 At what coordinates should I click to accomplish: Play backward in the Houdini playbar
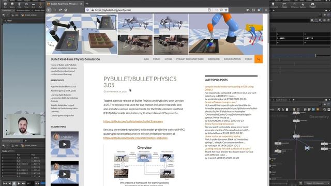[x=10, y=183]
